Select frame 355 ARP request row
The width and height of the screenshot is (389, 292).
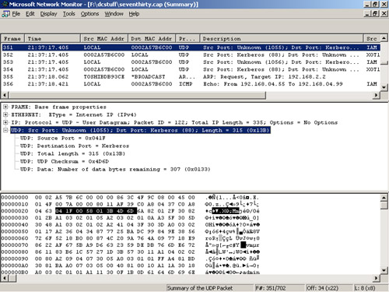(x=191, y=76)
